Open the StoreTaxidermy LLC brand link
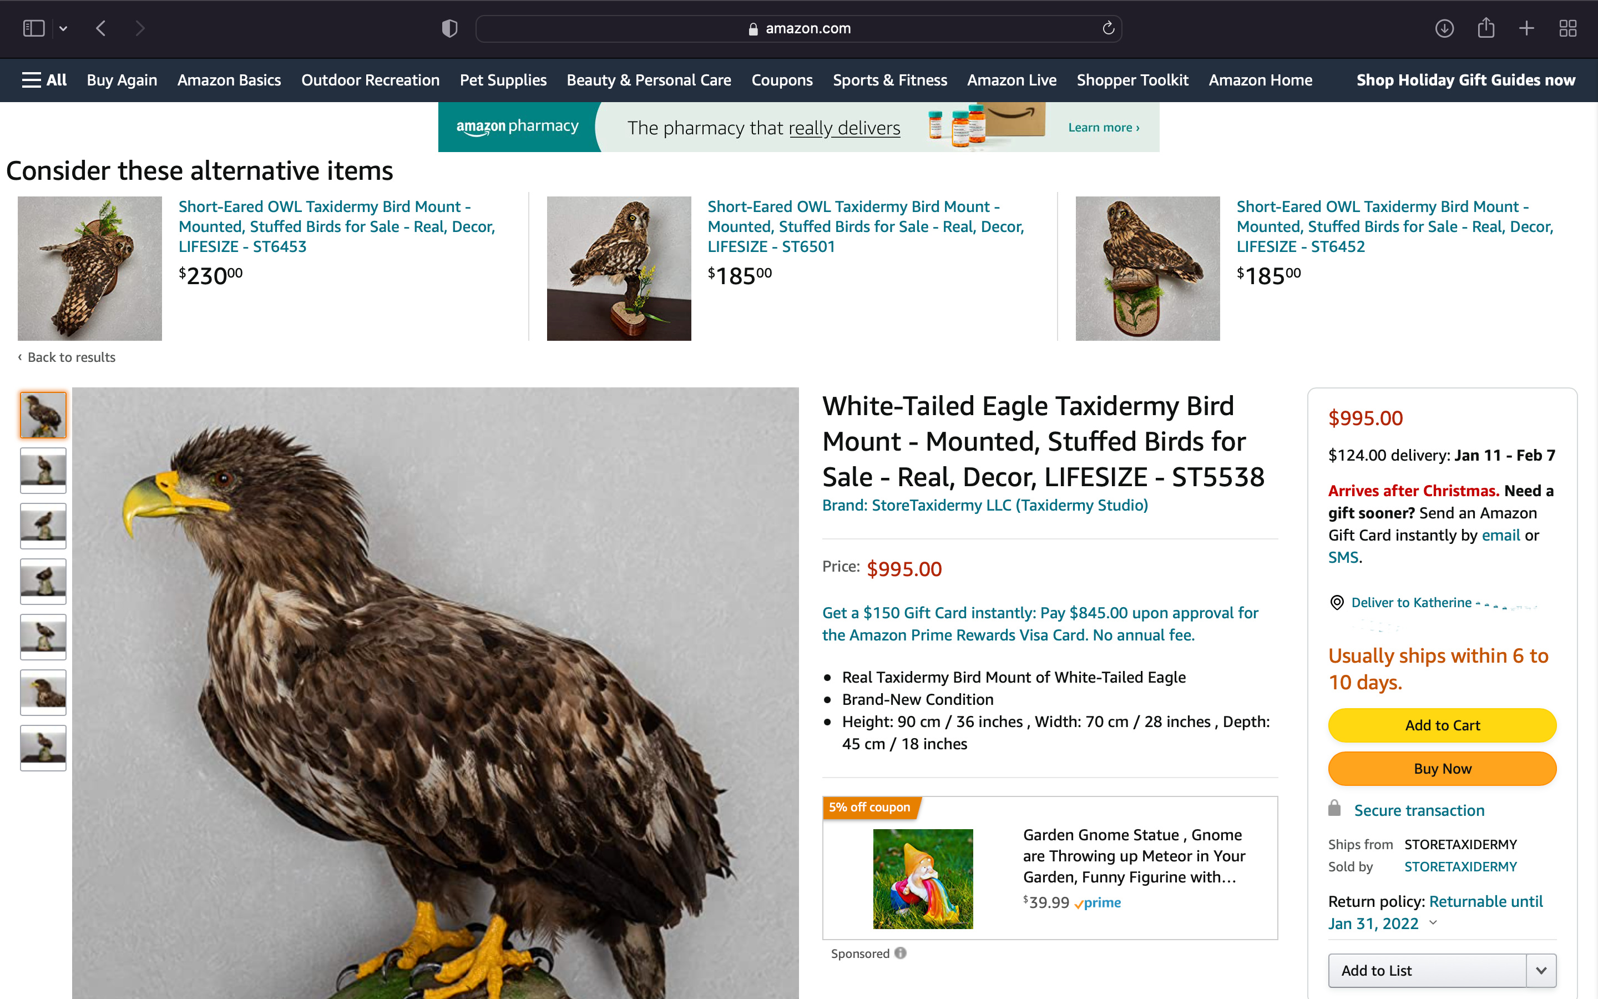Viewport: 1598px width, 999px height. pos(984,505)
